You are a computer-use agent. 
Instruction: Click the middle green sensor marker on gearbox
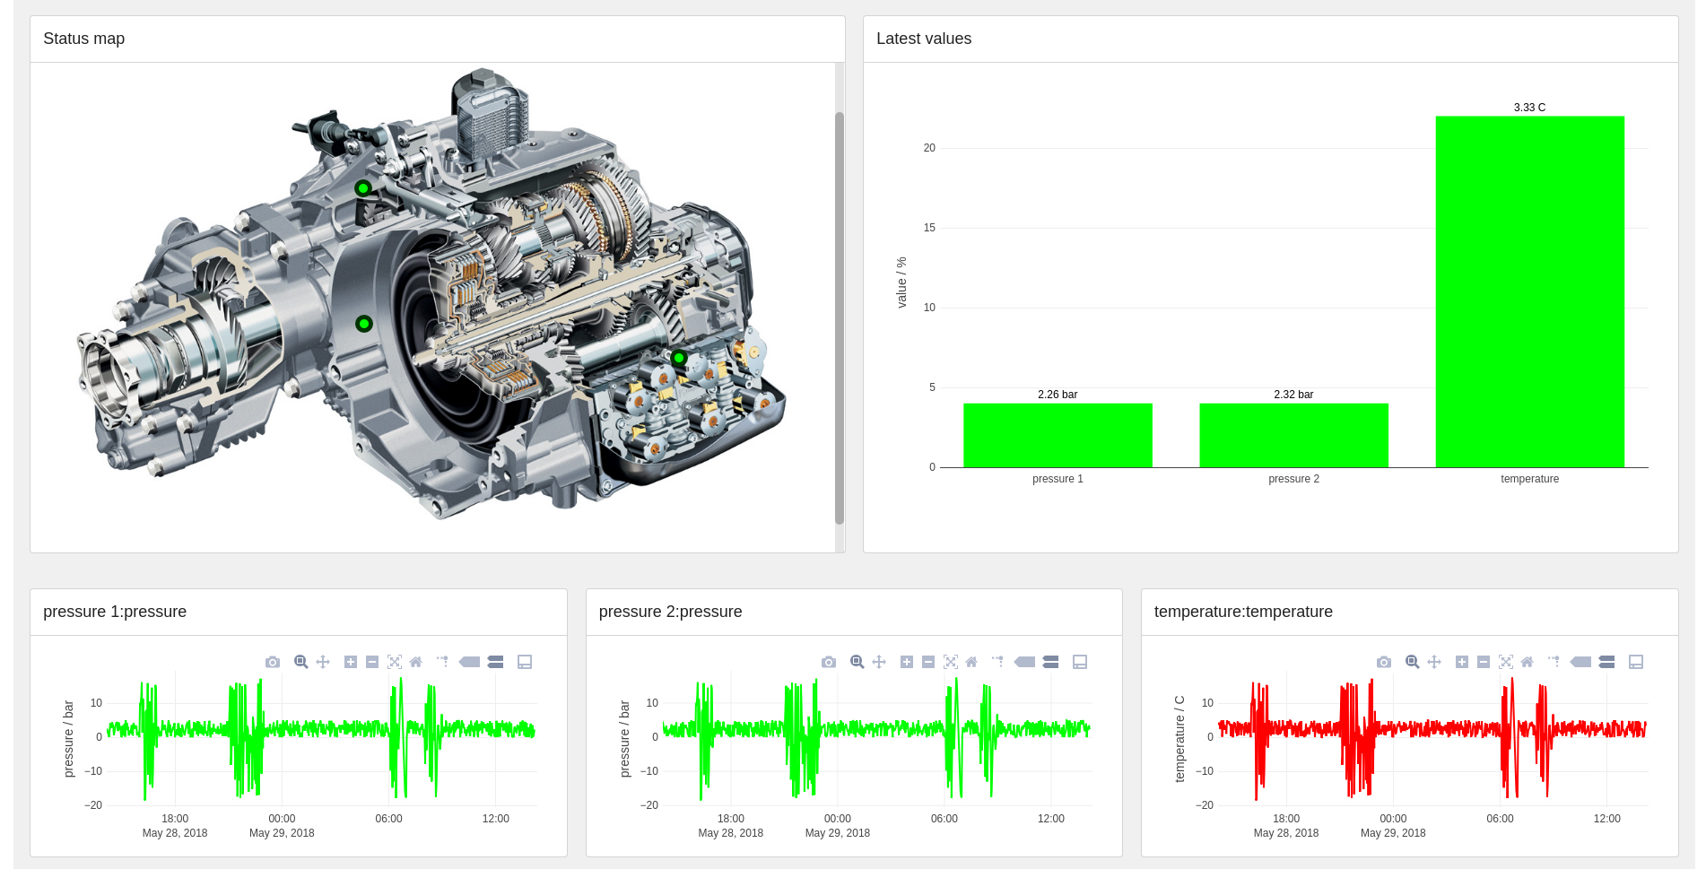pyautogui.click(x=364, y=324)
